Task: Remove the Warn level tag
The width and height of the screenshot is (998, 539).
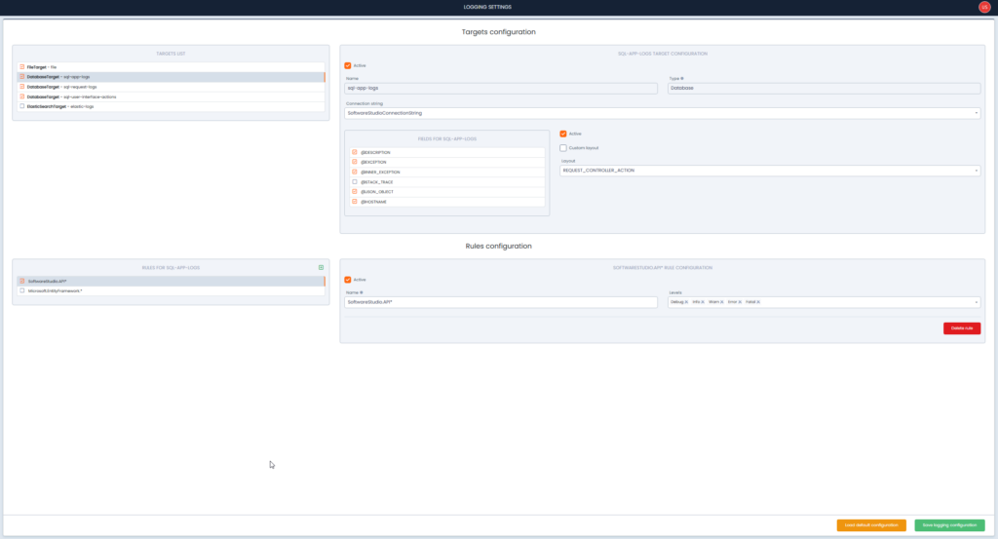Action: point(722,302)
